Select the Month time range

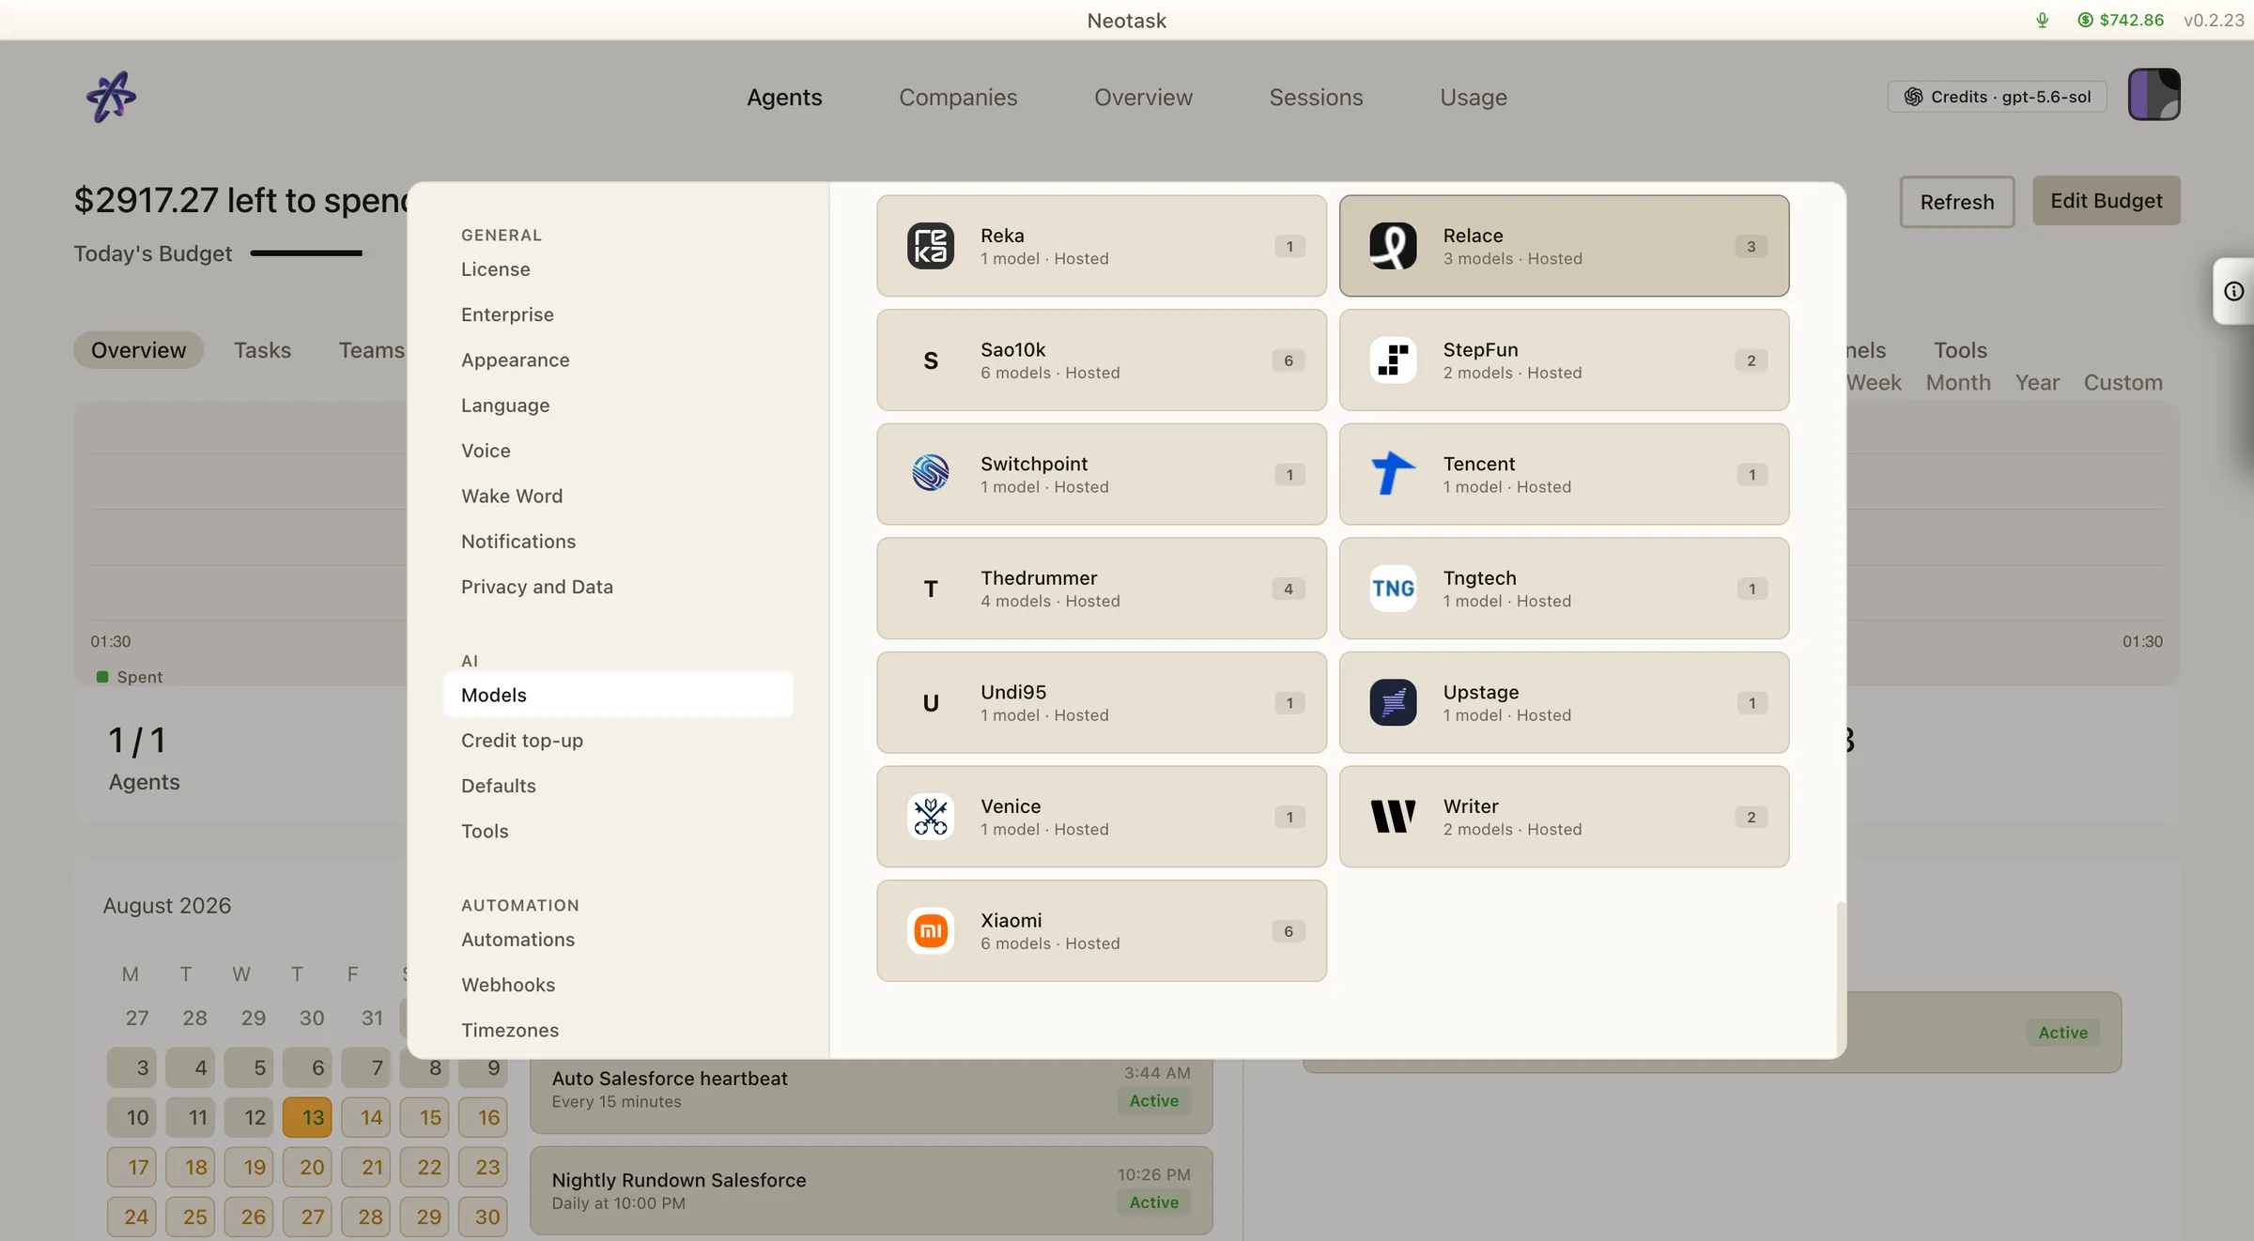click(1958, 382)
